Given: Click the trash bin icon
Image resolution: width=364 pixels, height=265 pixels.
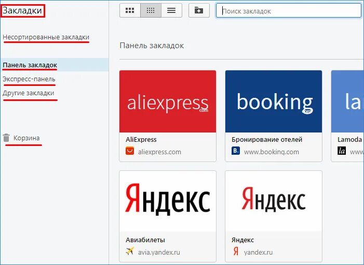Looking at the screenshot, I should (6, 138).
